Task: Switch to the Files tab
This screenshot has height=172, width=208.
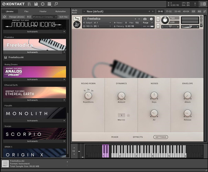Action: click(x=26, y=11)
